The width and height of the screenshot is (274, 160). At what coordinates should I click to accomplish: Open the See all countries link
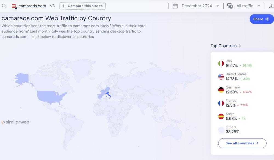click(242, 143)
